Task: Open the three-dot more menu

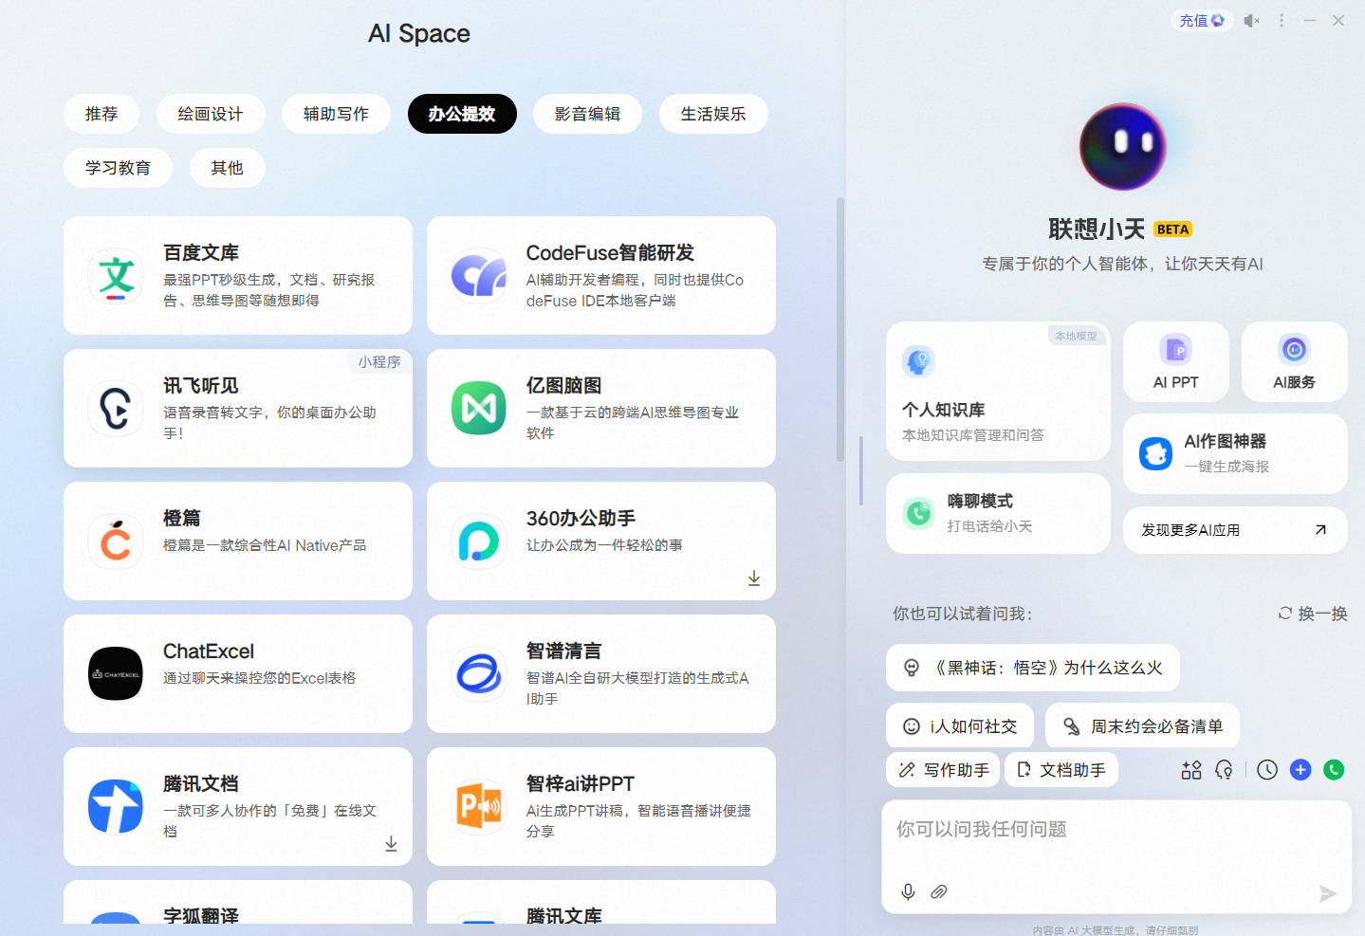Action: (1282, 21)
